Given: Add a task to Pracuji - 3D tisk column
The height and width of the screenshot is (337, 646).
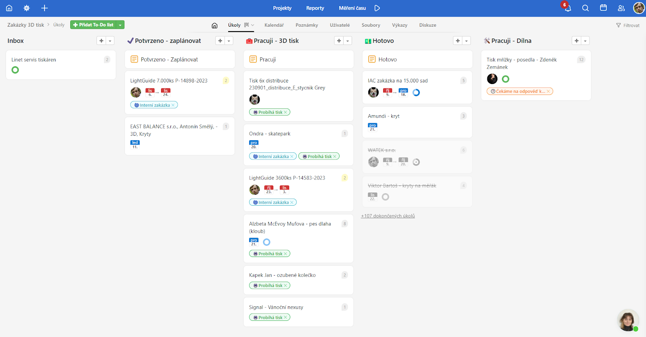Looking at the screenshot, I should 339,41.
